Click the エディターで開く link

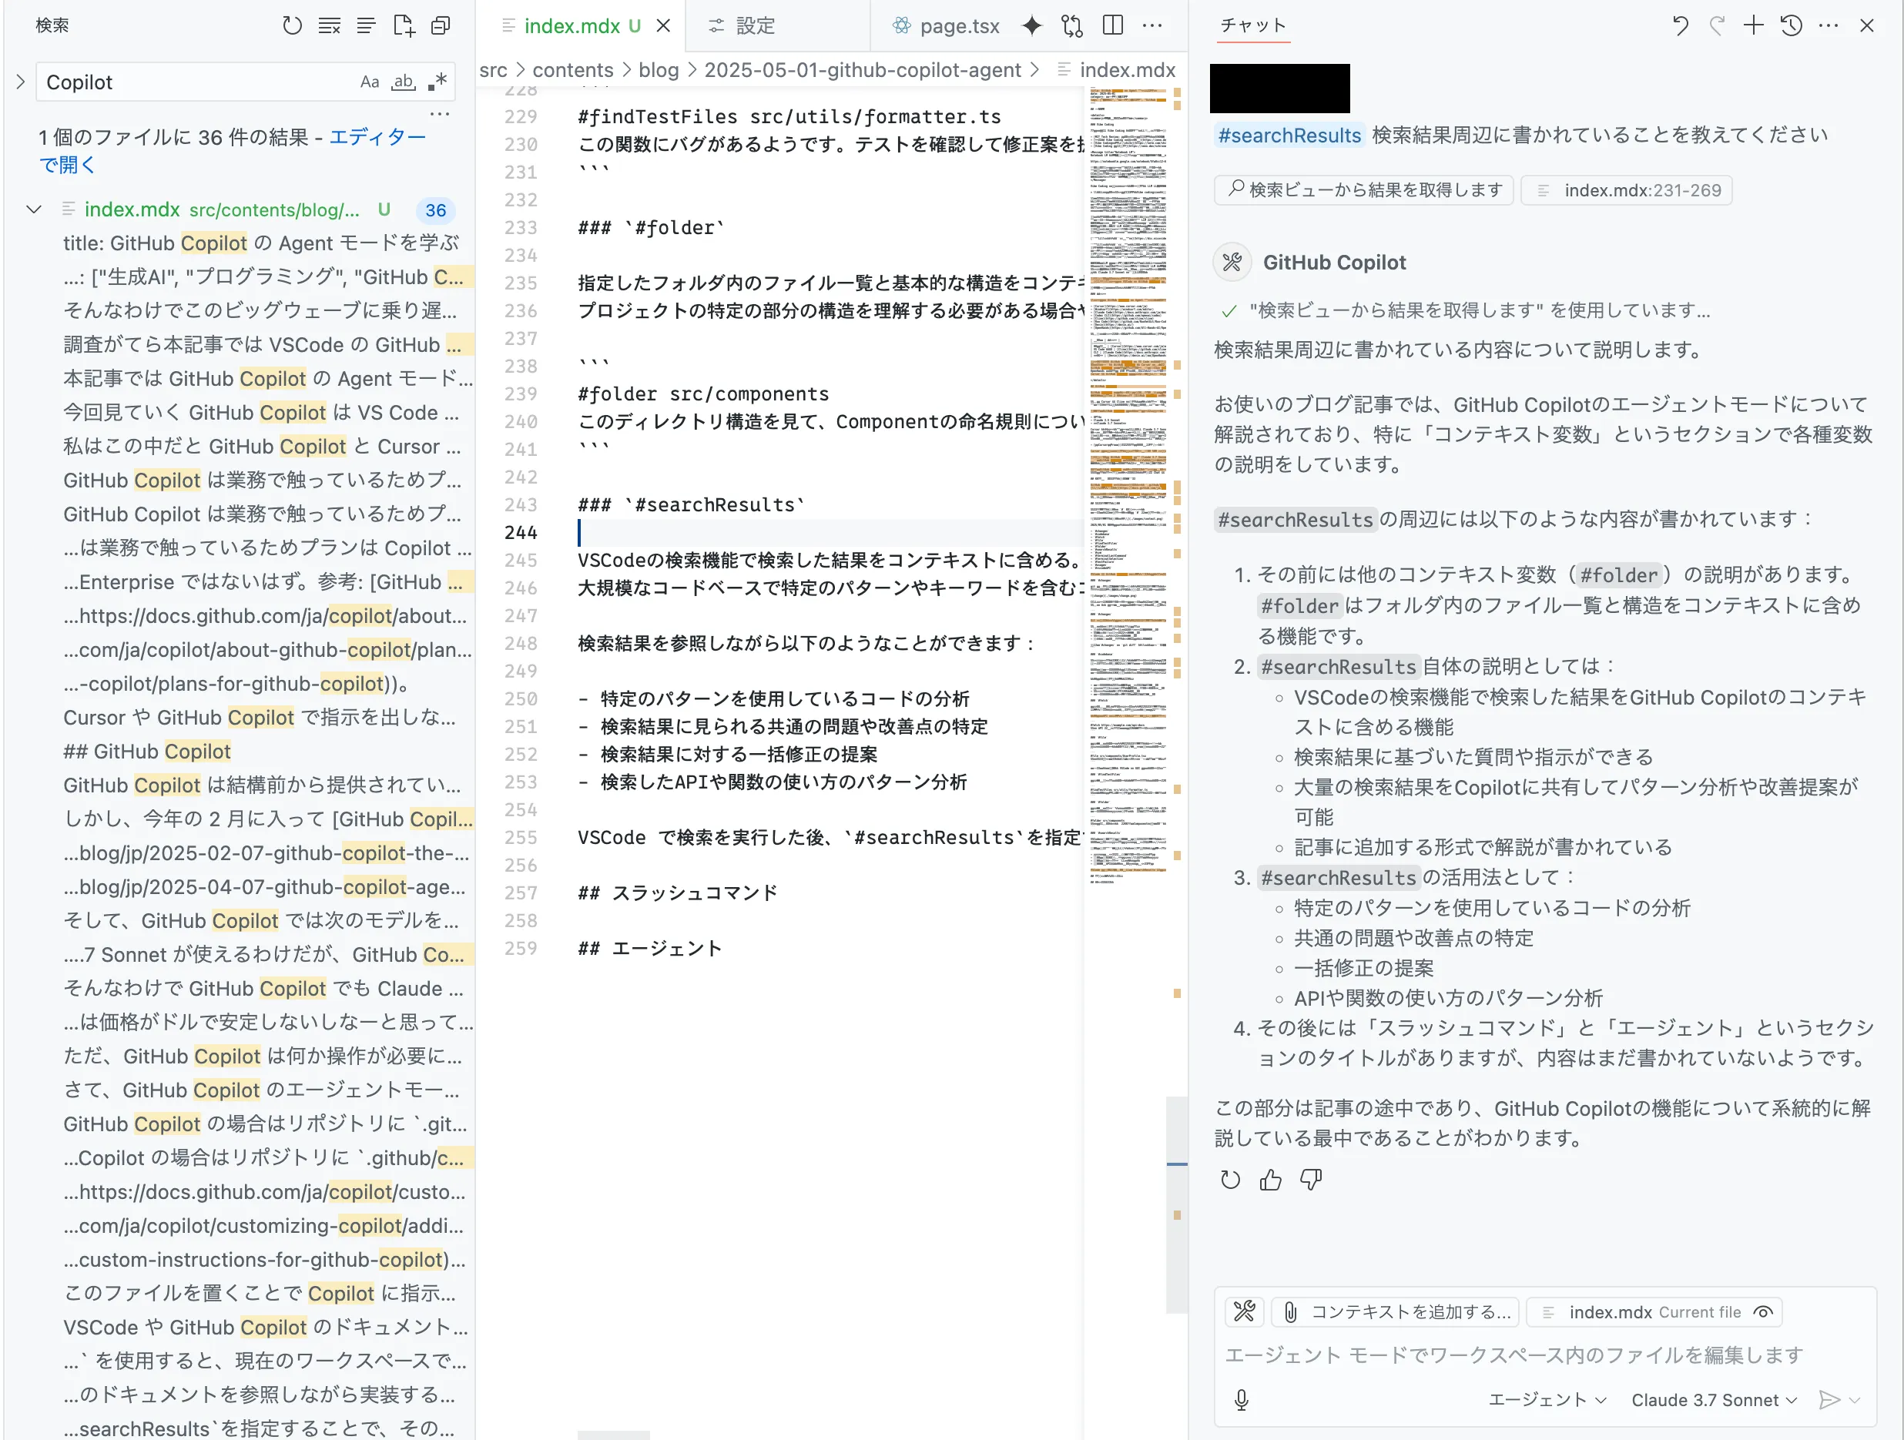pyautogui.click(x=377, y=138)
